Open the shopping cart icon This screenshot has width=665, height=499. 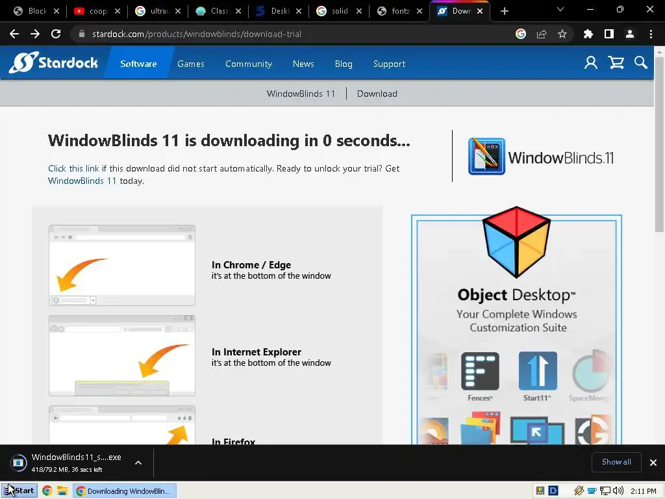point(616,63)
